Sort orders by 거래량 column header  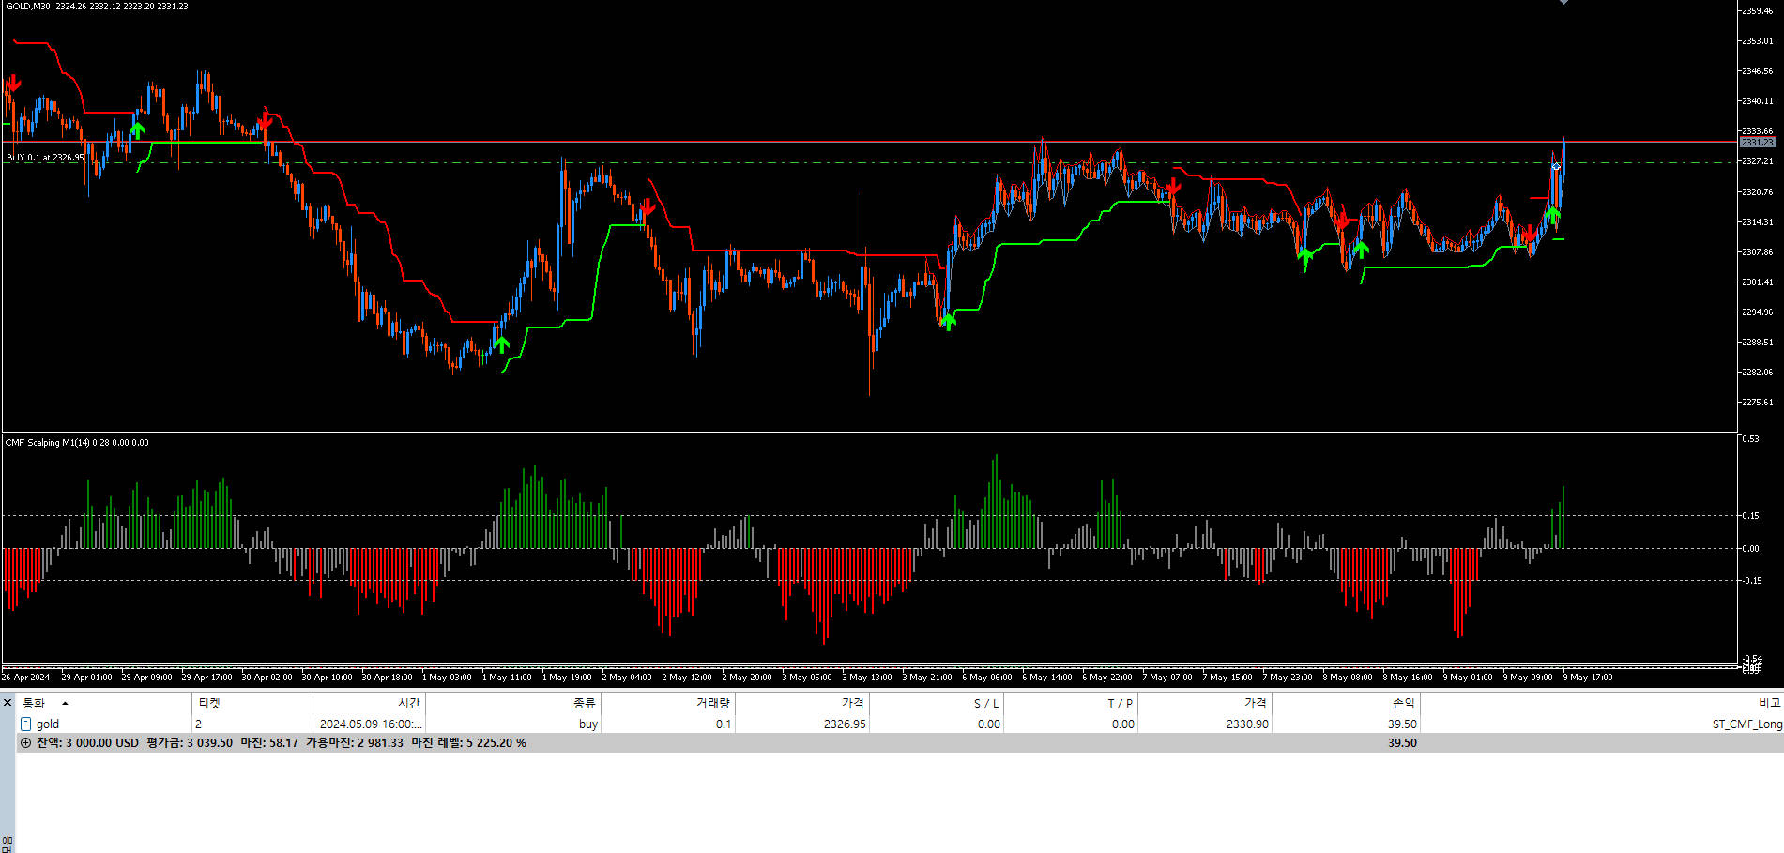(712, 703)
